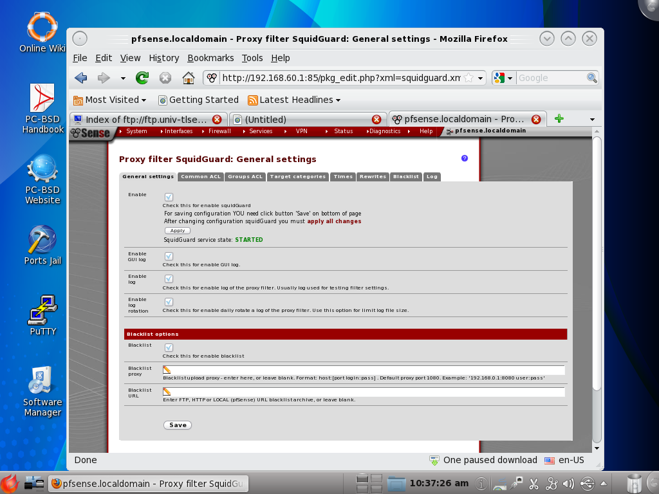This screenshot has height=494, width=659.
Task: Open the home page icon
Action: 189,78
